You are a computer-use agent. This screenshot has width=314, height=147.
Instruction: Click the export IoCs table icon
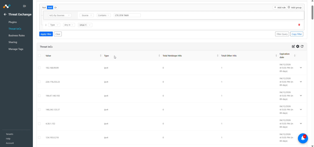tap(293, 47)
